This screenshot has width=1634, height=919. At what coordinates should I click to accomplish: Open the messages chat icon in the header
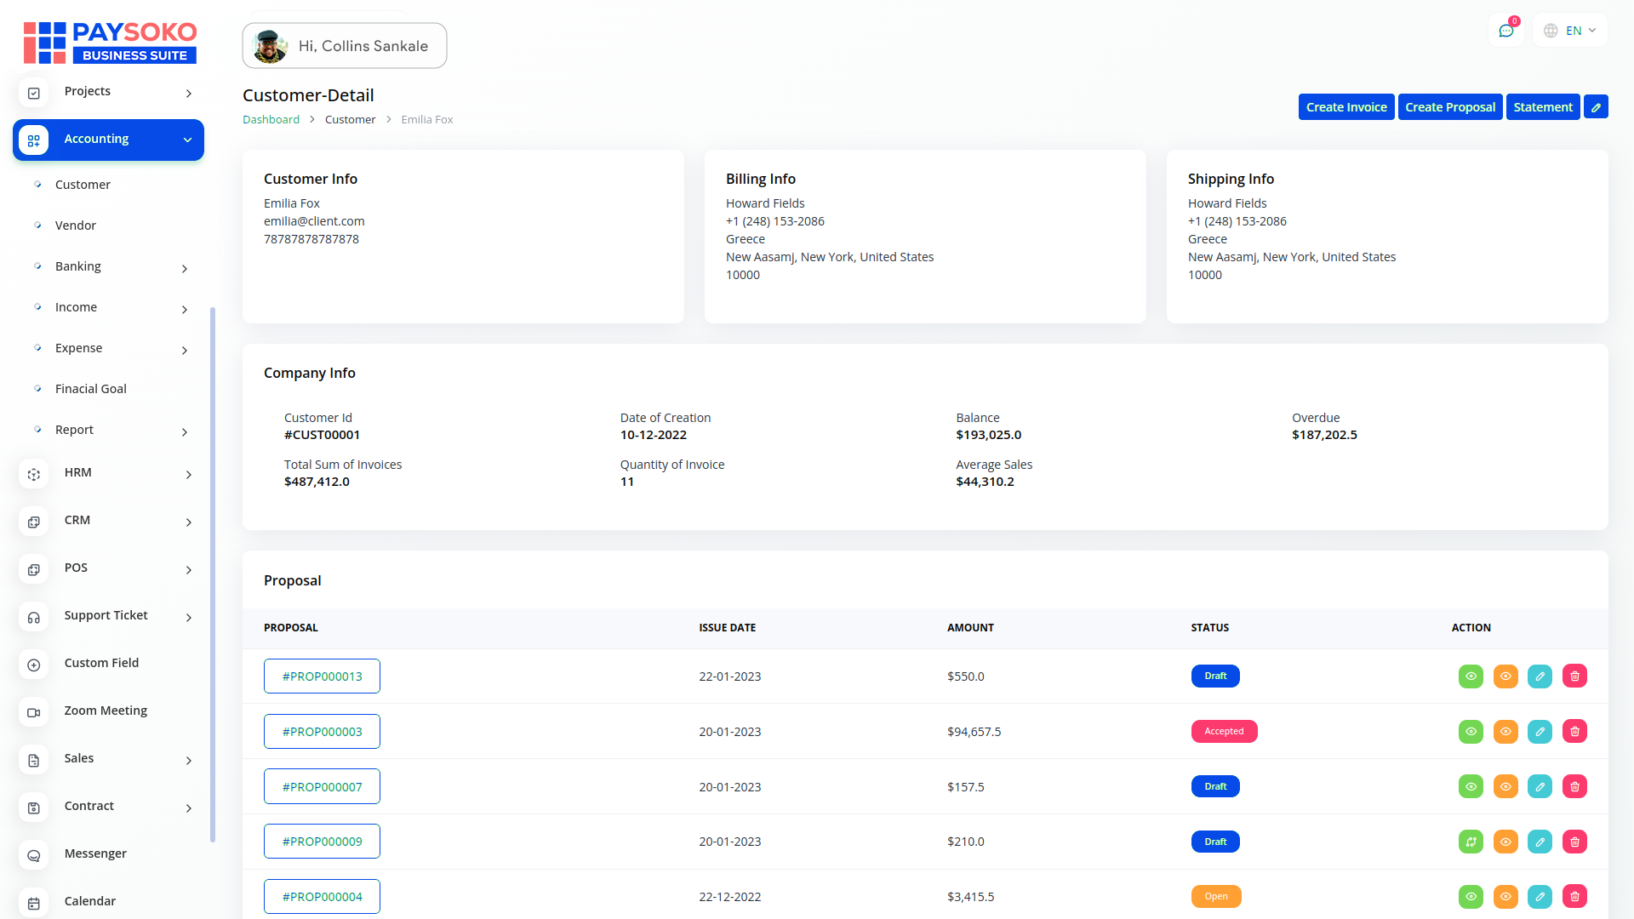[1506, 31]
